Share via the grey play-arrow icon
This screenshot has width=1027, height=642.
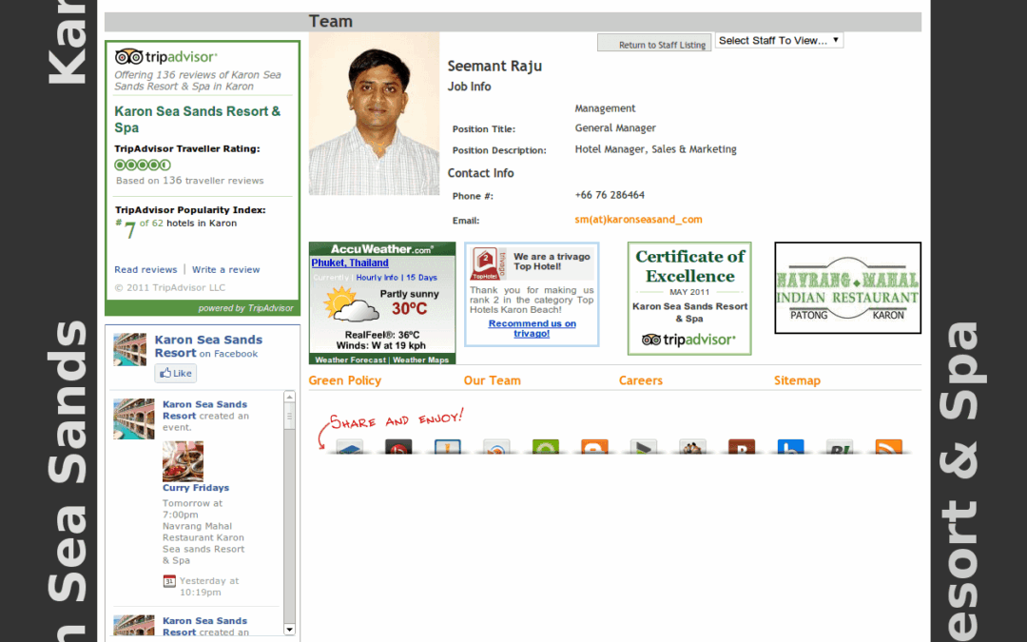click(643, 447)
